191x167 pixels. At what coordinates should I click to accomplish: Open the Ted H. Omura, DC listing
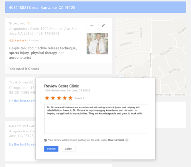point(21,83)
